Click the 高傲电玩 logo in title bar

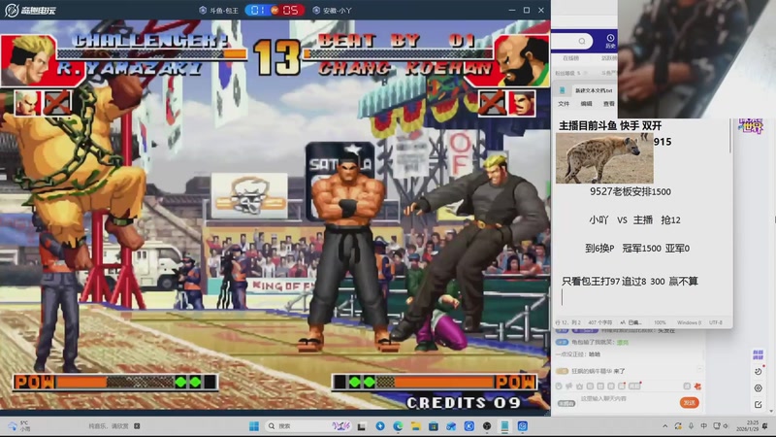31,10
